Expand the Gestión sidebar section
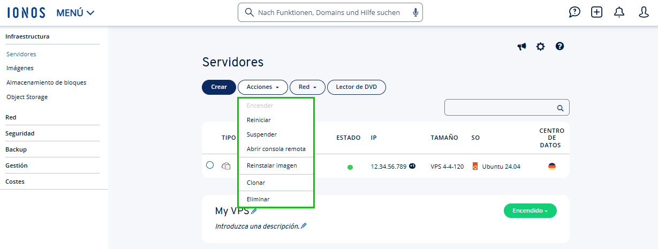Screen dimensions: 658x249 point(17,165)
